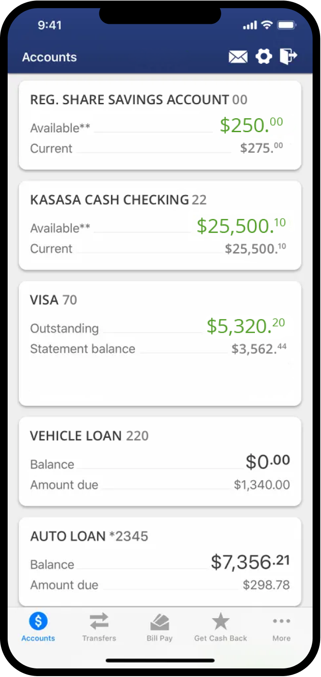The height and width of the screenshot is (677, 321).
Task: Open the messages envelope icon
Action: tap(238, 57)
